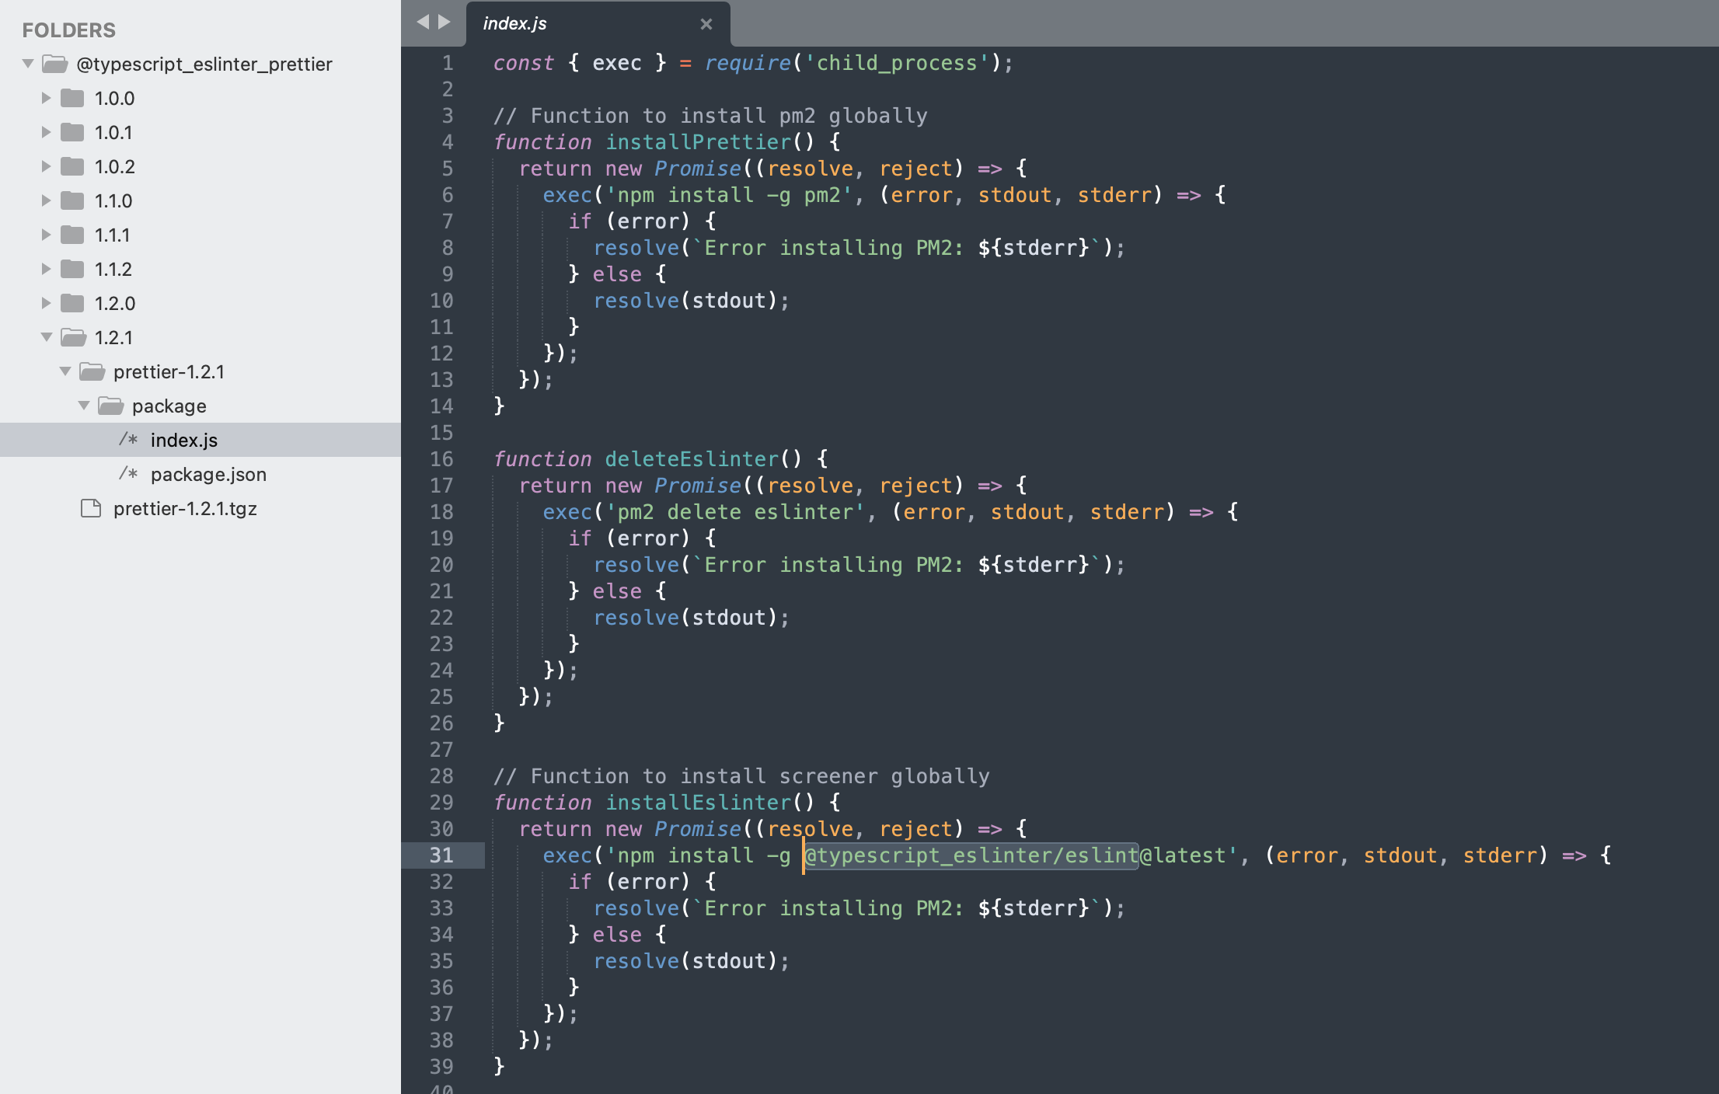Collapse the 1.2.1 folder
This screenshot has width=1719, height=1094.
45,337
